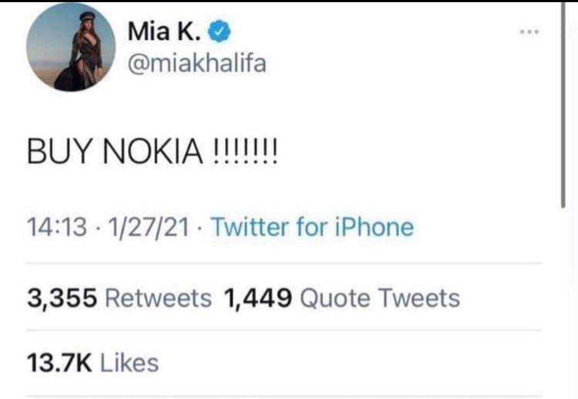Click the 14:13 tweet timestamp

pyautogui.click(x=57, y=227)
